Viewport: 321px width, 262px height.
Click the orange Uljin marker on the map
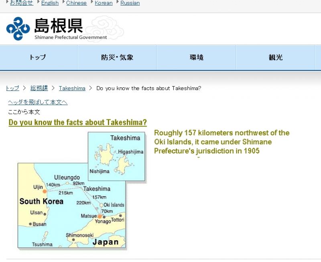click(45, 191)
